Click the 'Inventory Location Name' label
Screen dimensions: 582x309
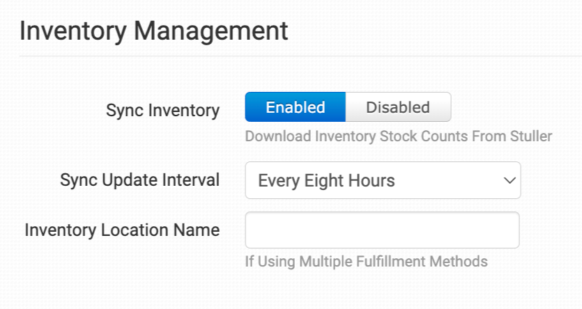click(122, 230)
